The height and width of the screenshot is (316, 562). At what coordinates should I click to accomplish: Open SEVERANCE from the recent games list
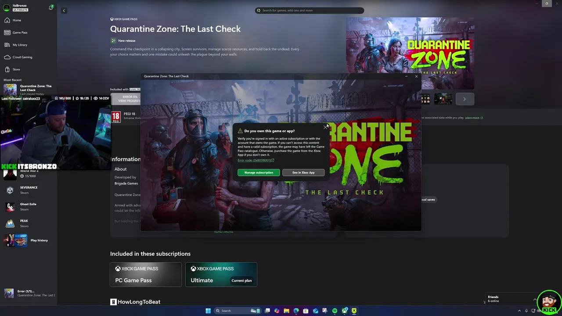click(x=29, y=190)
